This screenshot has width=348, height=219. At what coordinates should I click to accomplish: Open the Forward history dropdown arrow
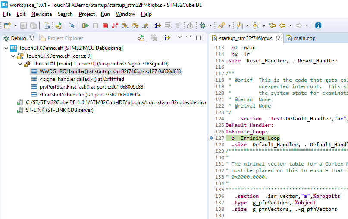tap(307, 25)
